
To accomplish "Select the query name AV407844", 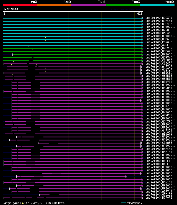I will [11, 9].
